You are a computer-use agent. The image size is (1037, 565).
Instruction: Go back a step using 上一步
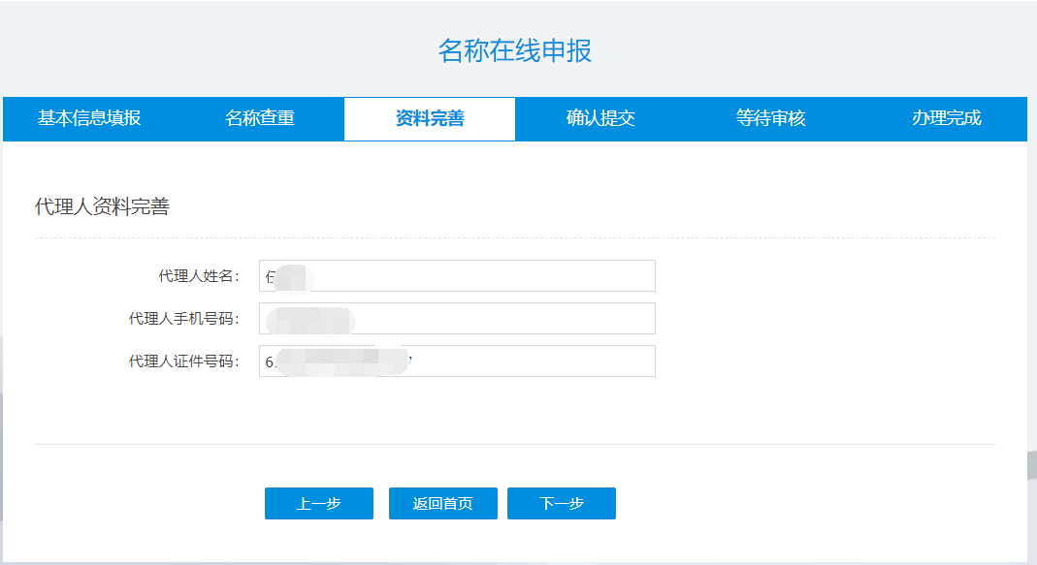point(318,503)
